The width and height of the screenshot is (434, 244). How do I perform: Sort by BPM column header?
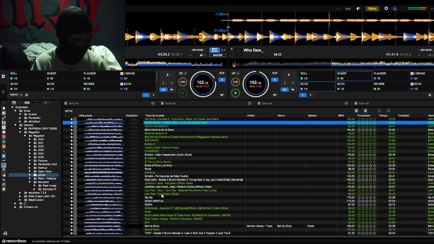(x=341, y=116)
